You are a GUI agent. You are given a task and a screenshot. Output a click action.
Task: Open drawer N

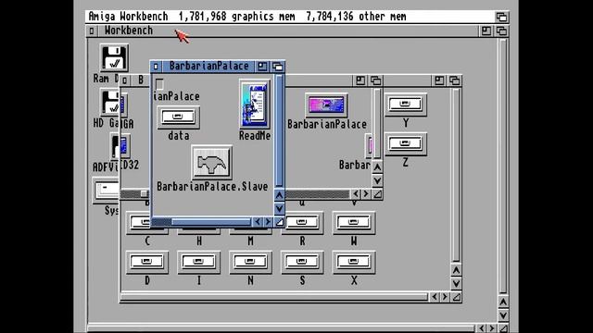[250, 262]
